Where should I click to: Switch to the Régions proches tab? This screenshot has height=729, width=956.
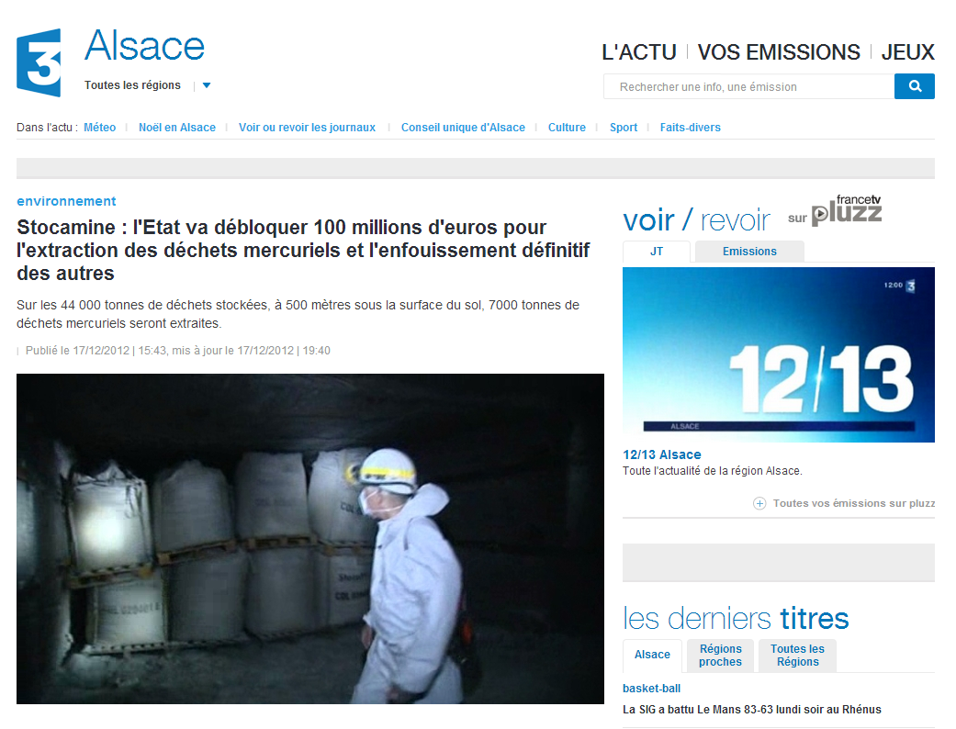pyautogui.click(x=720, y=656)
